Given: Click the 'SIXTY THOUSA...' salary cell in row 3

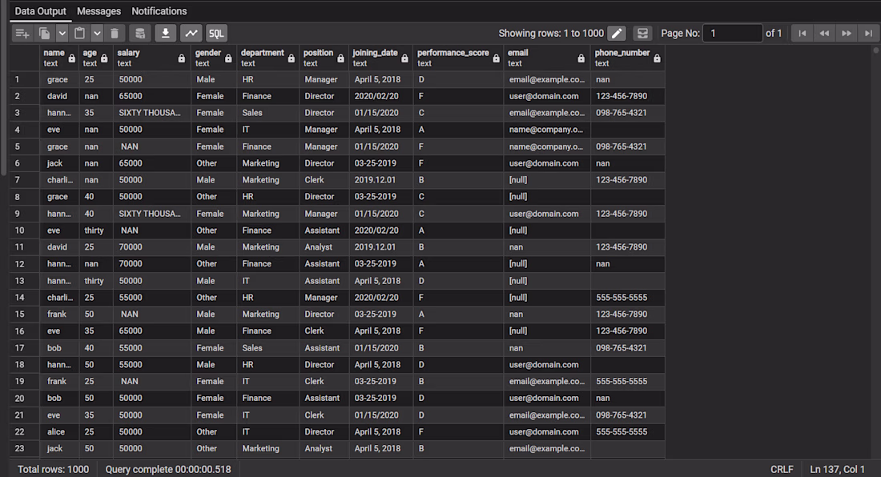Looking at the screenshot, I should click(x=151, y=113).
